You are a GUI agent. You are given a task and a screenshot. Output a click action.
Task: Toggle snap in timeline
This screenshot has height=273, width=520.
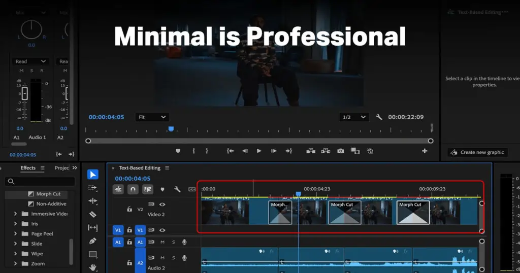point(133,189)
